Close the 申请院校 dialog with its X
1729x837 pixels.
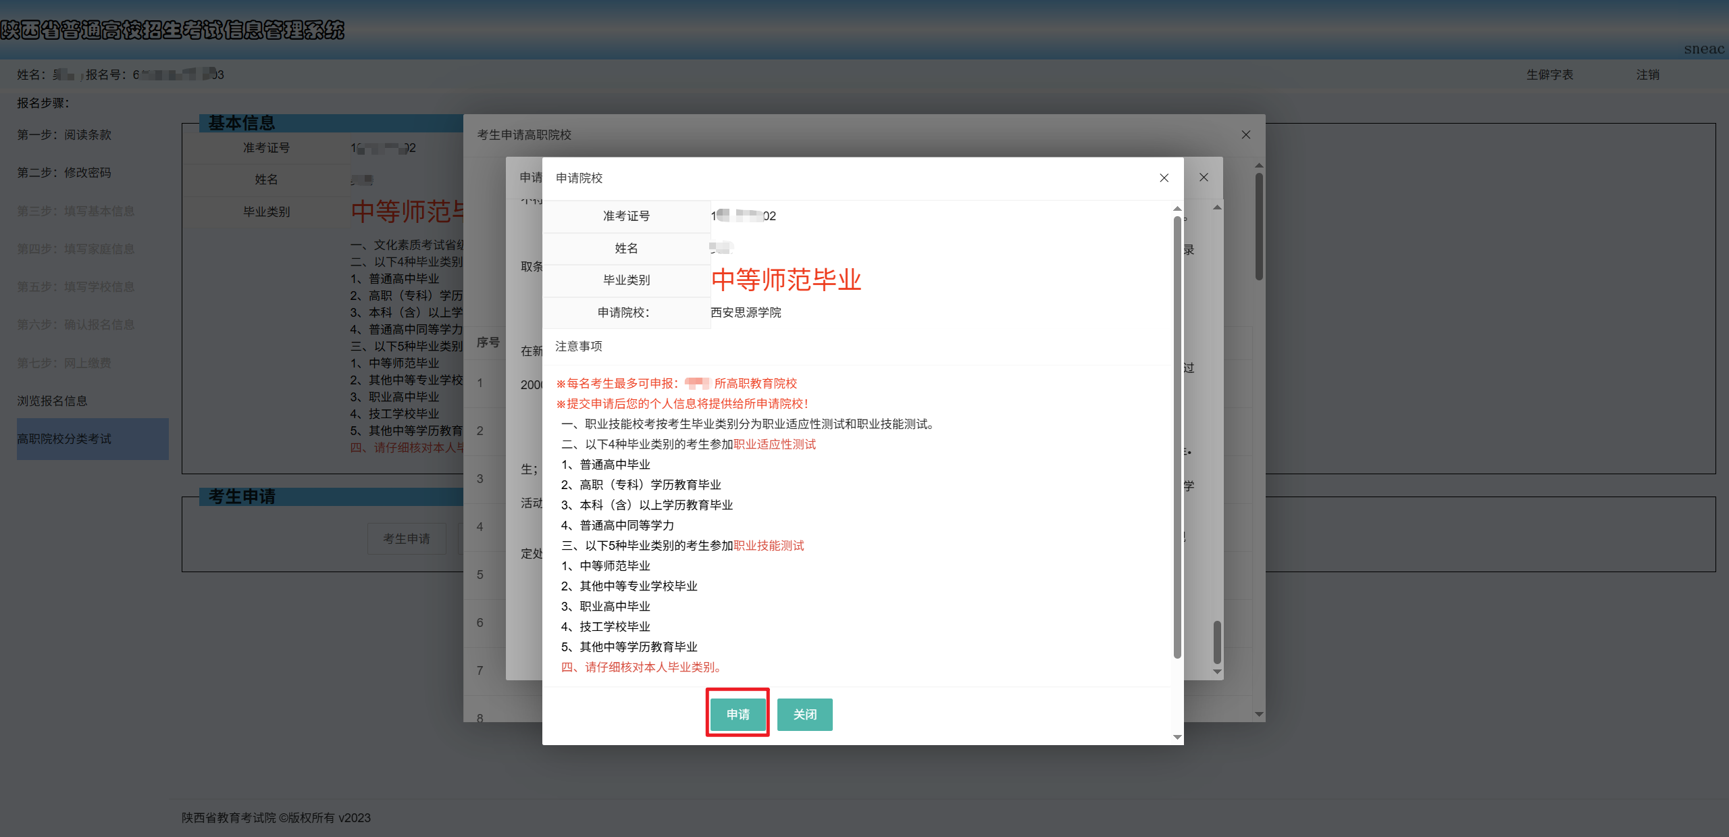pyautogui.click(x=1164, y=178)
